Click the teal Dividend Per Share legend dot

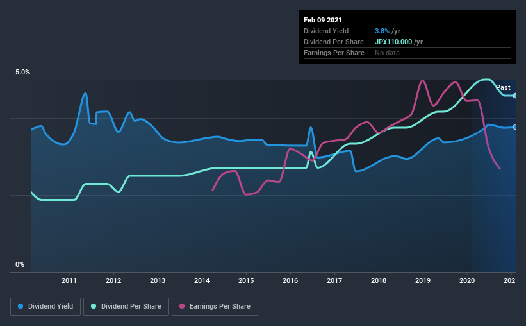point(94,306)
